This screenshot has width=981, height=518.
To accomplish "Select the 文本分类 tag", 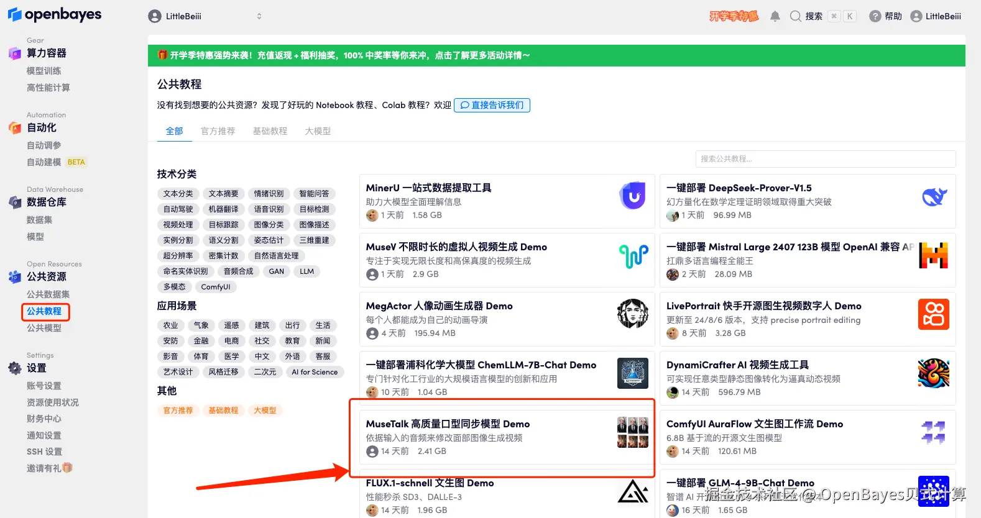I will click(x=178, y=194).
